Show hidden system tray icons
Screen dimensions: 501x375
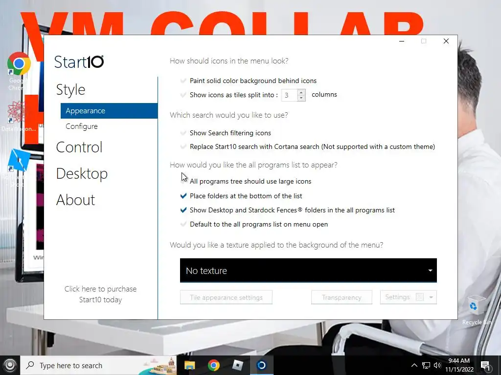click(x=414, y=365)
